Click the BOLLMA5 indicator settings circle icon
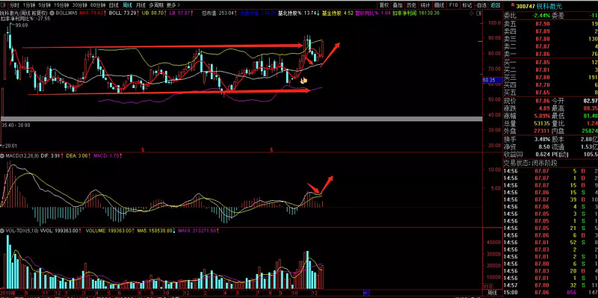The image size is (598, 298). pos(53,13)
